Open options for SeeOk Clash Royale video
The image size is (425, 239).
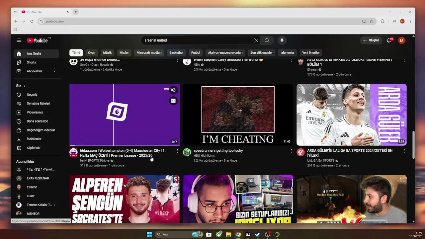(x=178, y=60)
